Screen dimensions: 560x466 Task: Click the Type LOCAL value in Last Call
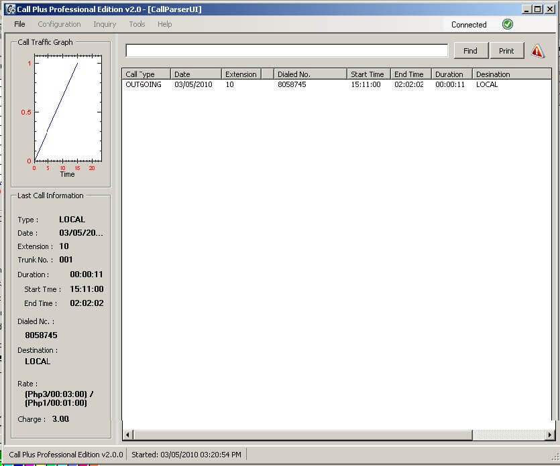pos(72,219)
